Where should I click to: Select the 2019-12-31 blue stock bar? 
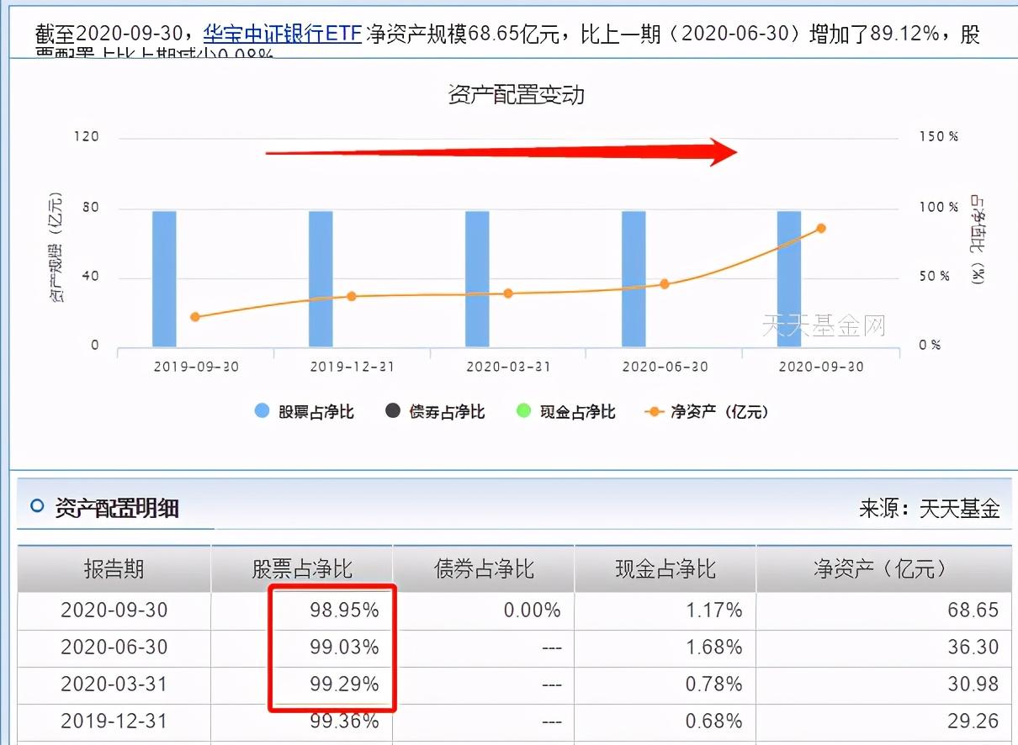(321, 278)
